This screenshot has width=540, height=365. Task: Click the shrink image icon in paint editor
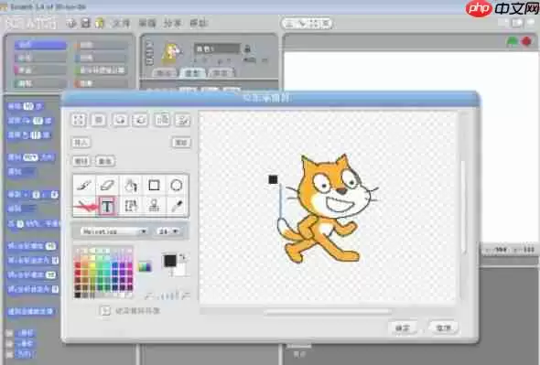tap(99, 120)
